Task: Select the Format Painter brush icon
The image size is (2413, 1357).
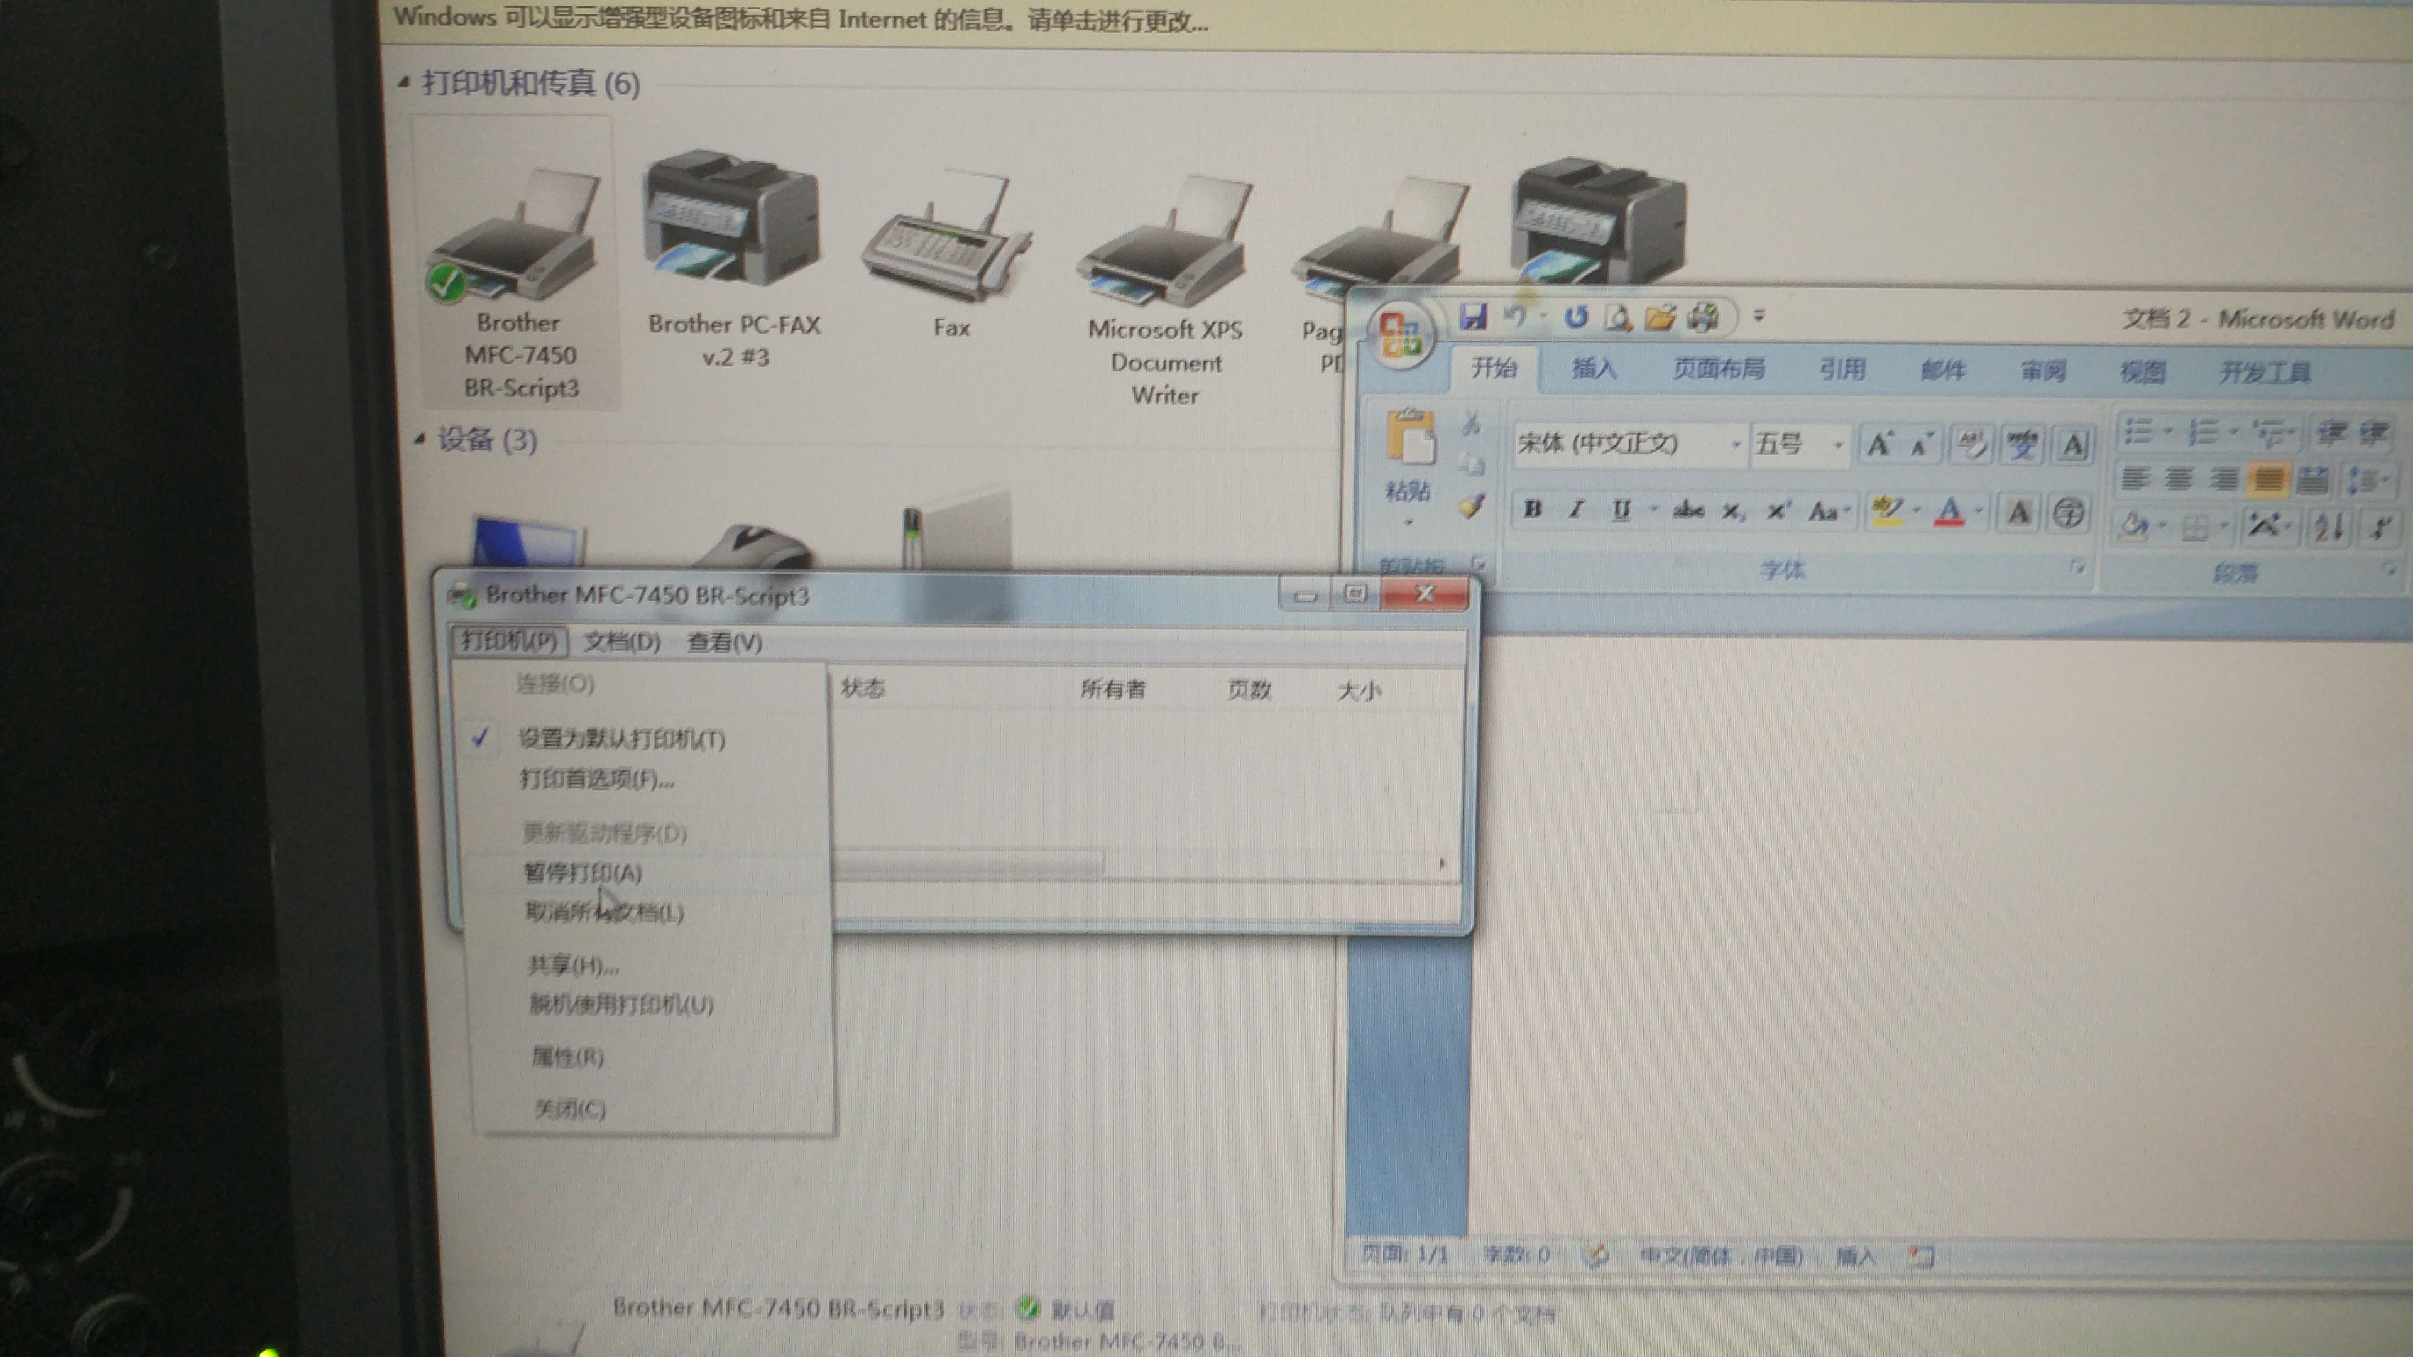Action: [1472, 506]
